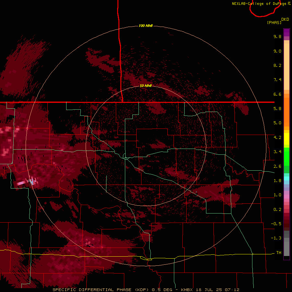The image size is (292, 292).
Task: Click the 8.2 color scale value
Action: 277,65
